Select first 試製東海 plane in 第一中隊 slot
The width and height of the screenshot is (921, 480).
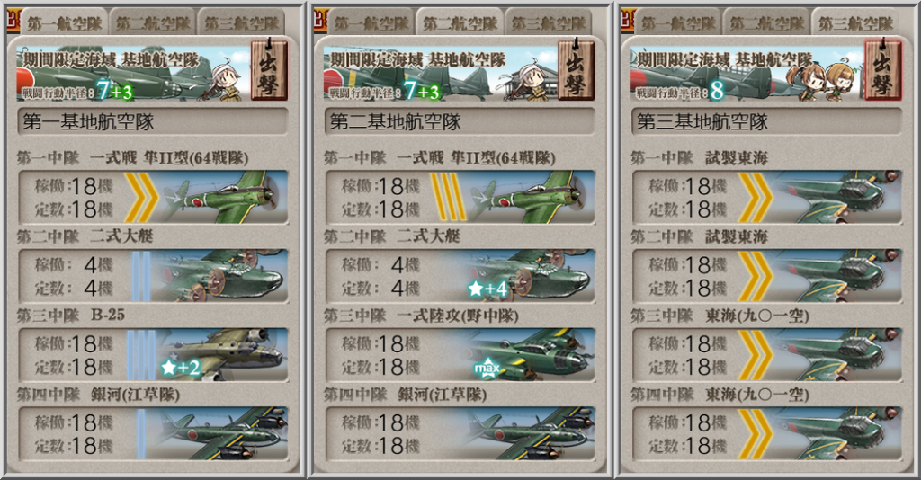pyautogui.click(x=767, y=197)
